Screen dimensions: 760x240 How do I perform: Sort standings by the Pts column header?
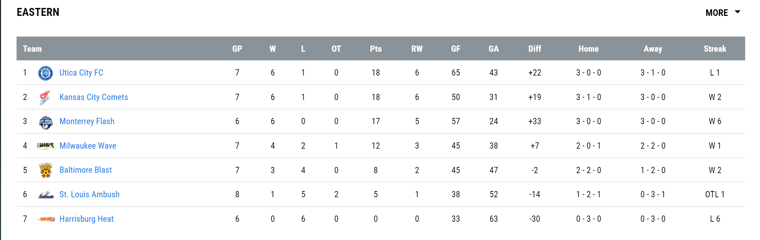point(376,49)
